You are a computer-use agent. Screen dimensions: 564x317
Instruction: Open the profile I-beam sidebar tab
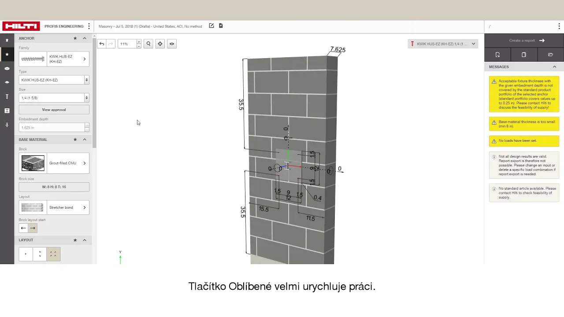[7, 111]
